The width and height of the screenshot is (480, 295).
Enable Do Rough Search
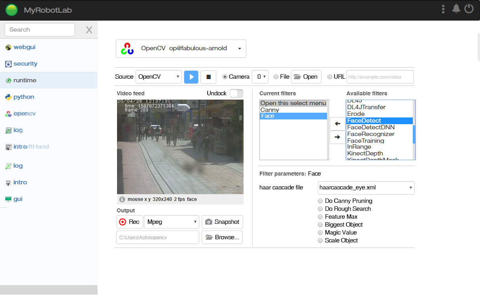click(320, 209)
